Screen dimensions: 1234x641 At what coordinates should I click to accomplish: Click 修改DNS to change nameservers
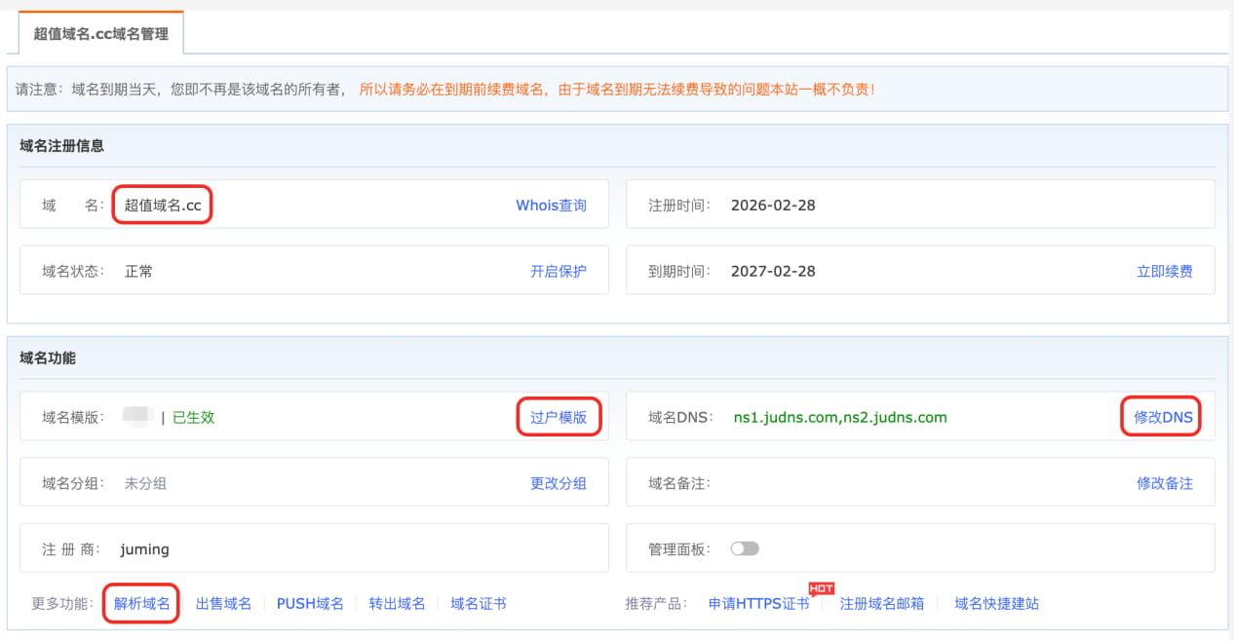tap(1162, 417)
